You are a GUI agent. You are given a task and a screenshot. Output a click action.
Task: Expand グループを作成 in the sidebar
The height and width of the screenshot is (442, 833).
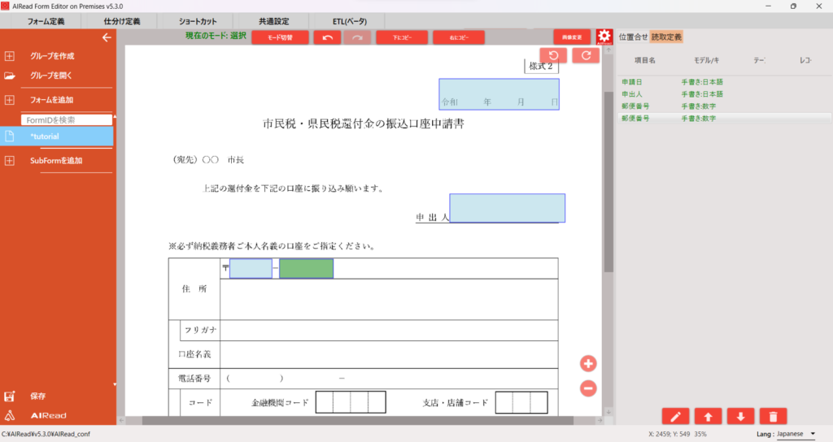10,56
